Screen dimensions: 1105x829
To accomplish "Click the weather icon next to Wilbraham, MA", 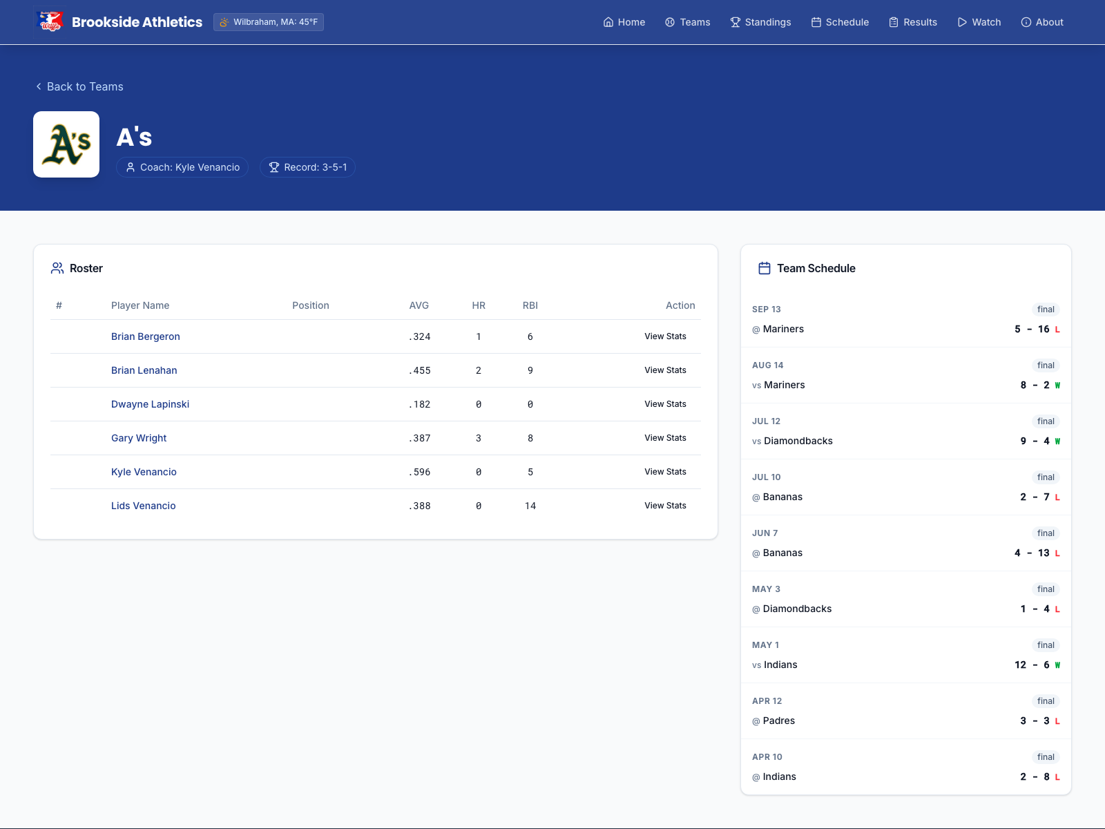I will pos(224,21).
